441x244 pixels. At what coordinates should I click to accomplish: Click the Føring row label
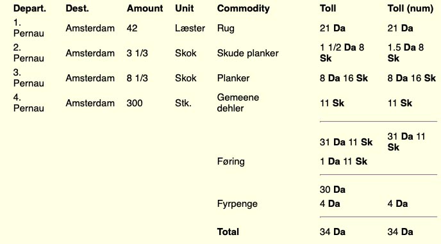[231, 161]
